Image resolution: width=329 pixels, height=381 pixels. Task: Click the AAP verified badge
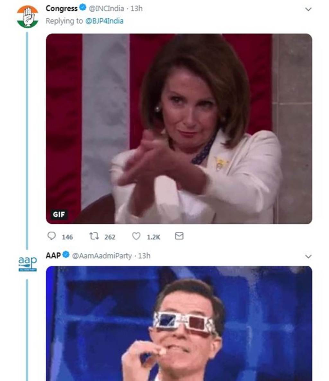click(66, 255)
